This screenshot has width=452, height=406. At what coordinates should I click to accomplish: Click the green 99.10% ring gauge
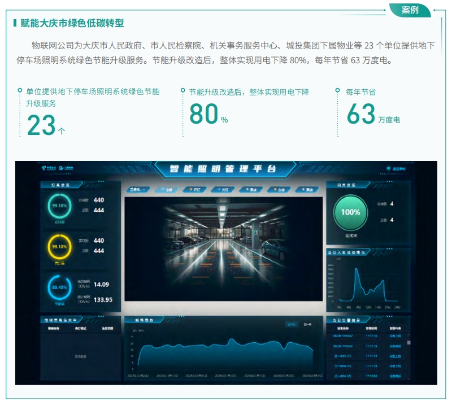(59, 206)
